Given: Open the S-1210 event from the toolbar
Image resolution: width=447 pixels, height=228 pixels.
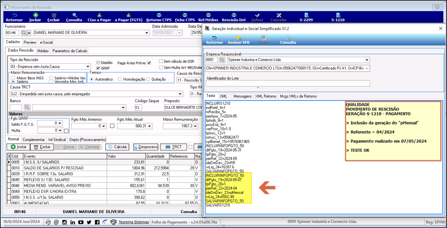Looking at the screenshot, I should pyautogui.click(x=338, y=17).
